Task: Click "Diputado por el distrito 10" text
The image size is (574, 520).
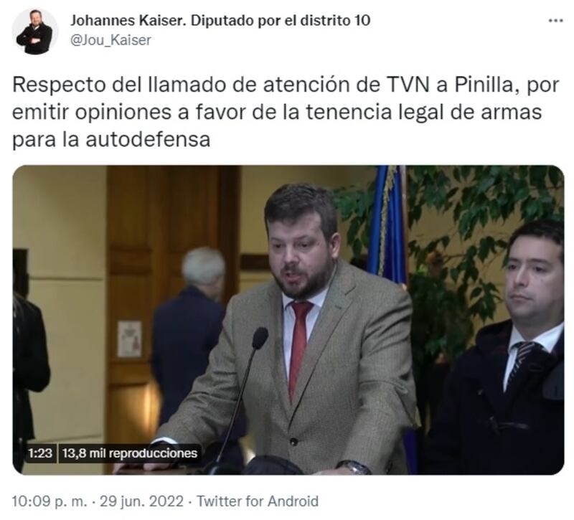Action: coord(281,21)
